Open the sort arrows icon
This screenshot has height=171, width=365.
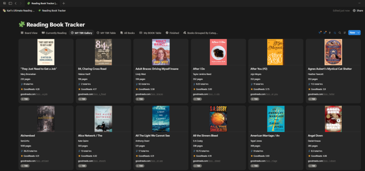[325, 33]
